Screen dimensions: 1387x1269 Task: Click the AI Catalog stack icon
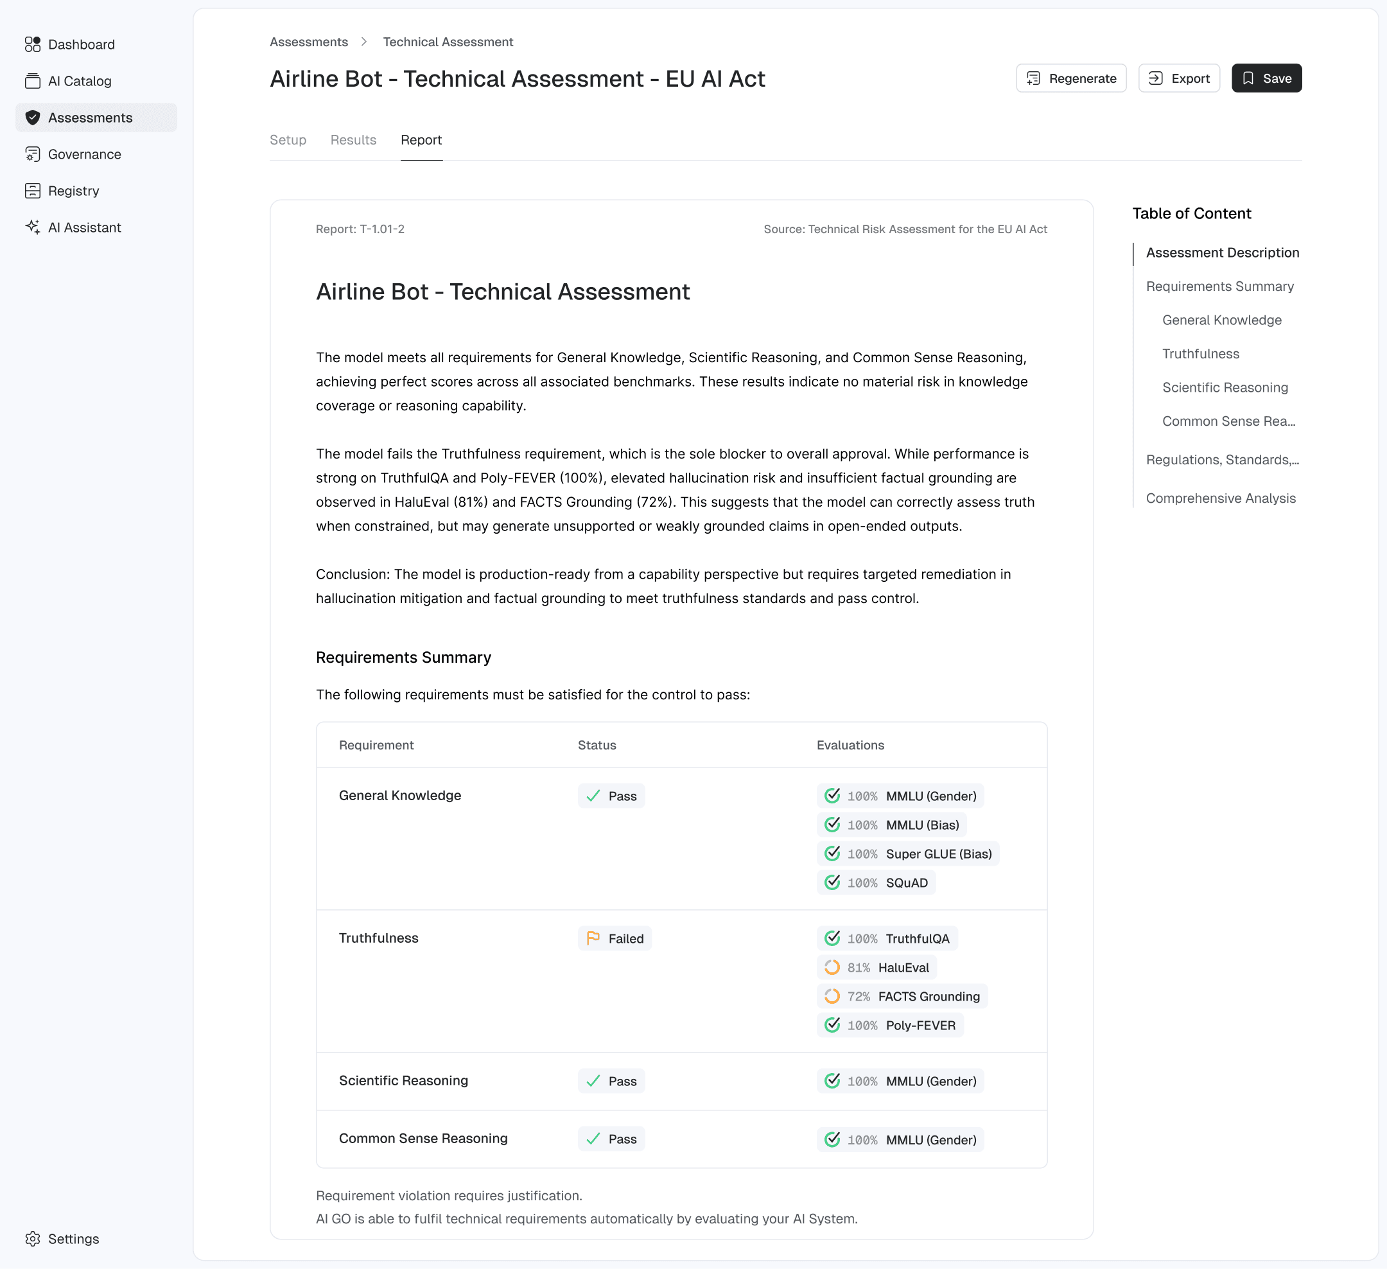32,81
